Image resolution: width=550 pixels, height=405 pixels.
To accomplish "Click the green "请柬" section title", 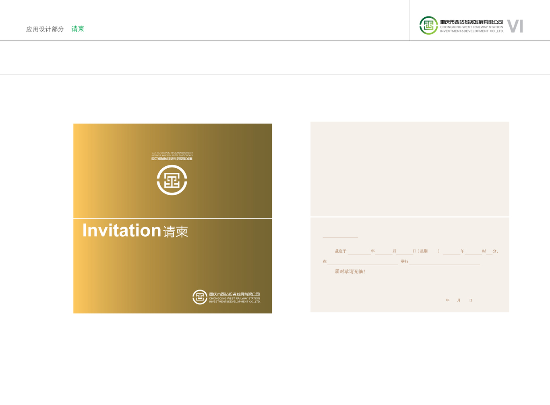I will (x=78, y=29).
